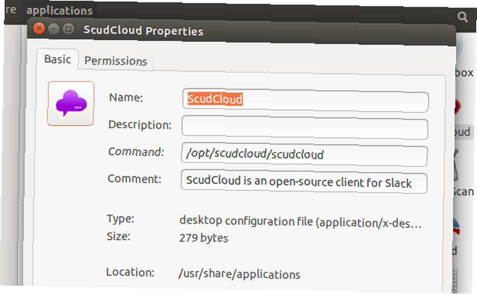The height and width of the screenshot is (295, 477).
Task: Click the ScudCloud purple cloud icon button
Action: pyautogui.click(x=71, y=103)
